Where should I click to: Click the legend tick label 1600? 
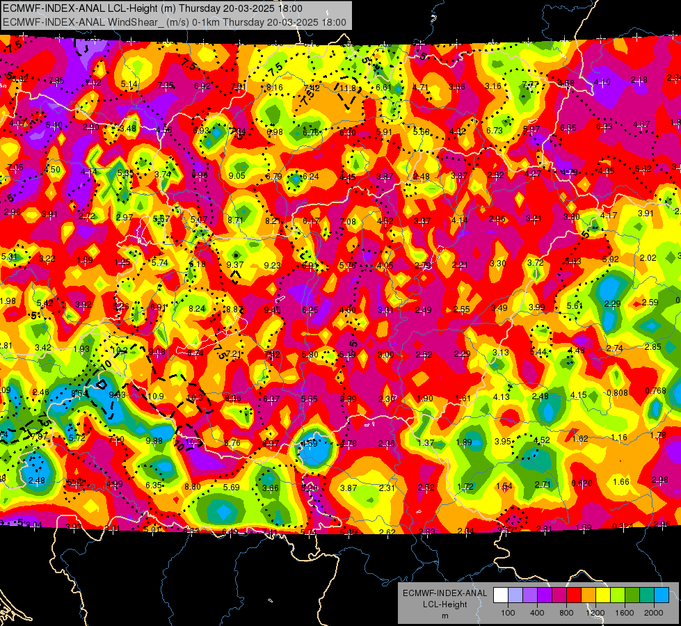click(625, 613)
